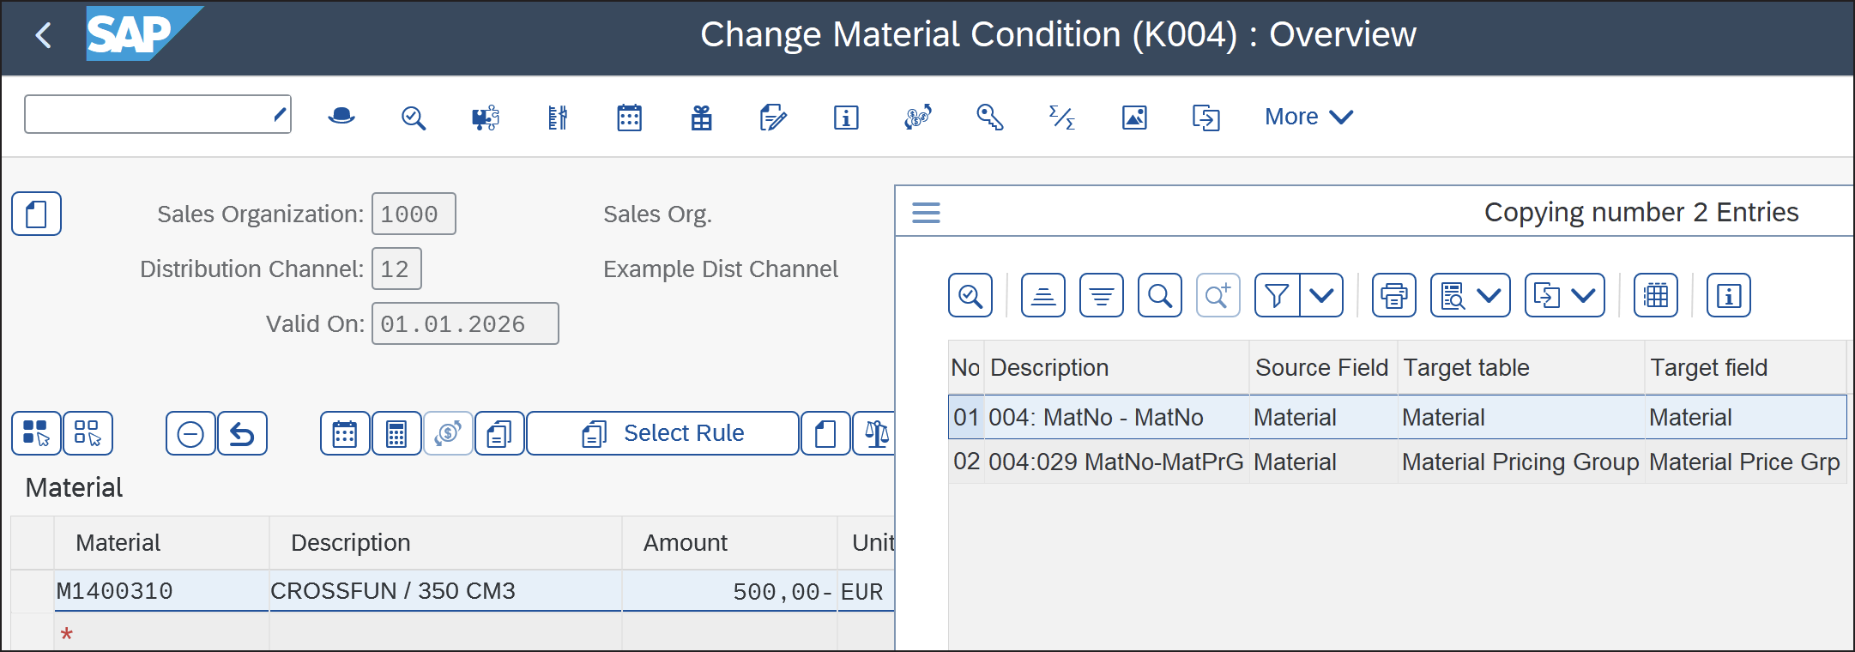Click the Target field column header
The height and width of the screenshot is (652, 1855).
[x=1746, y=367]
